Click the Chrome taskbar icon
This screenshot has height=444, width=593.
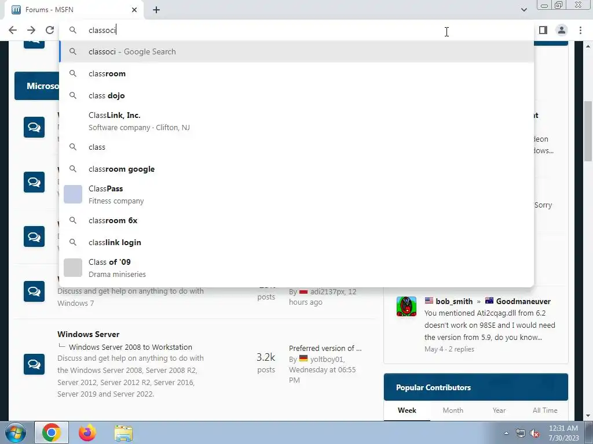click(x=52, y=432)
